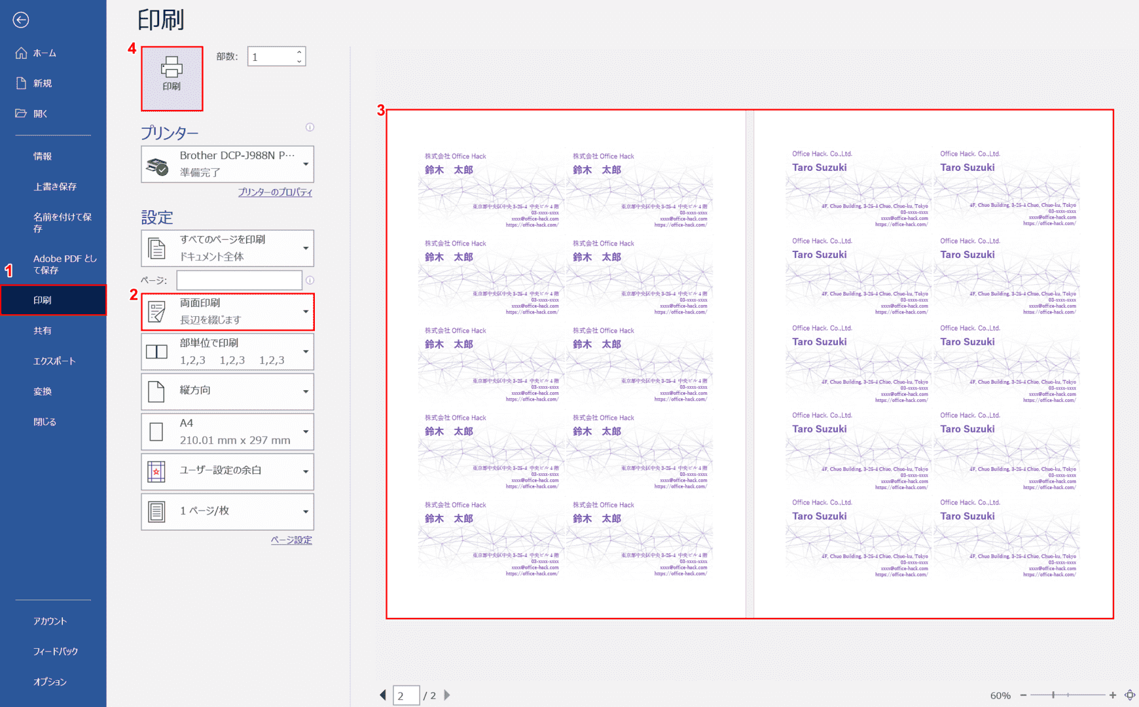Open the 1 ページ/枚 dropdown
This screenshot has width=1139, height=707.
[x=227, y=511]
